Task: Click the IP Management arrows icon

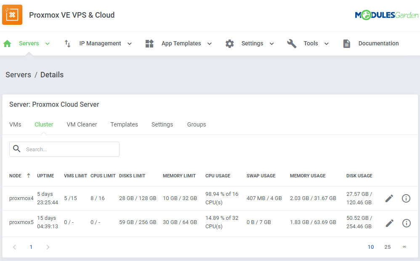Action: point(67,44)
